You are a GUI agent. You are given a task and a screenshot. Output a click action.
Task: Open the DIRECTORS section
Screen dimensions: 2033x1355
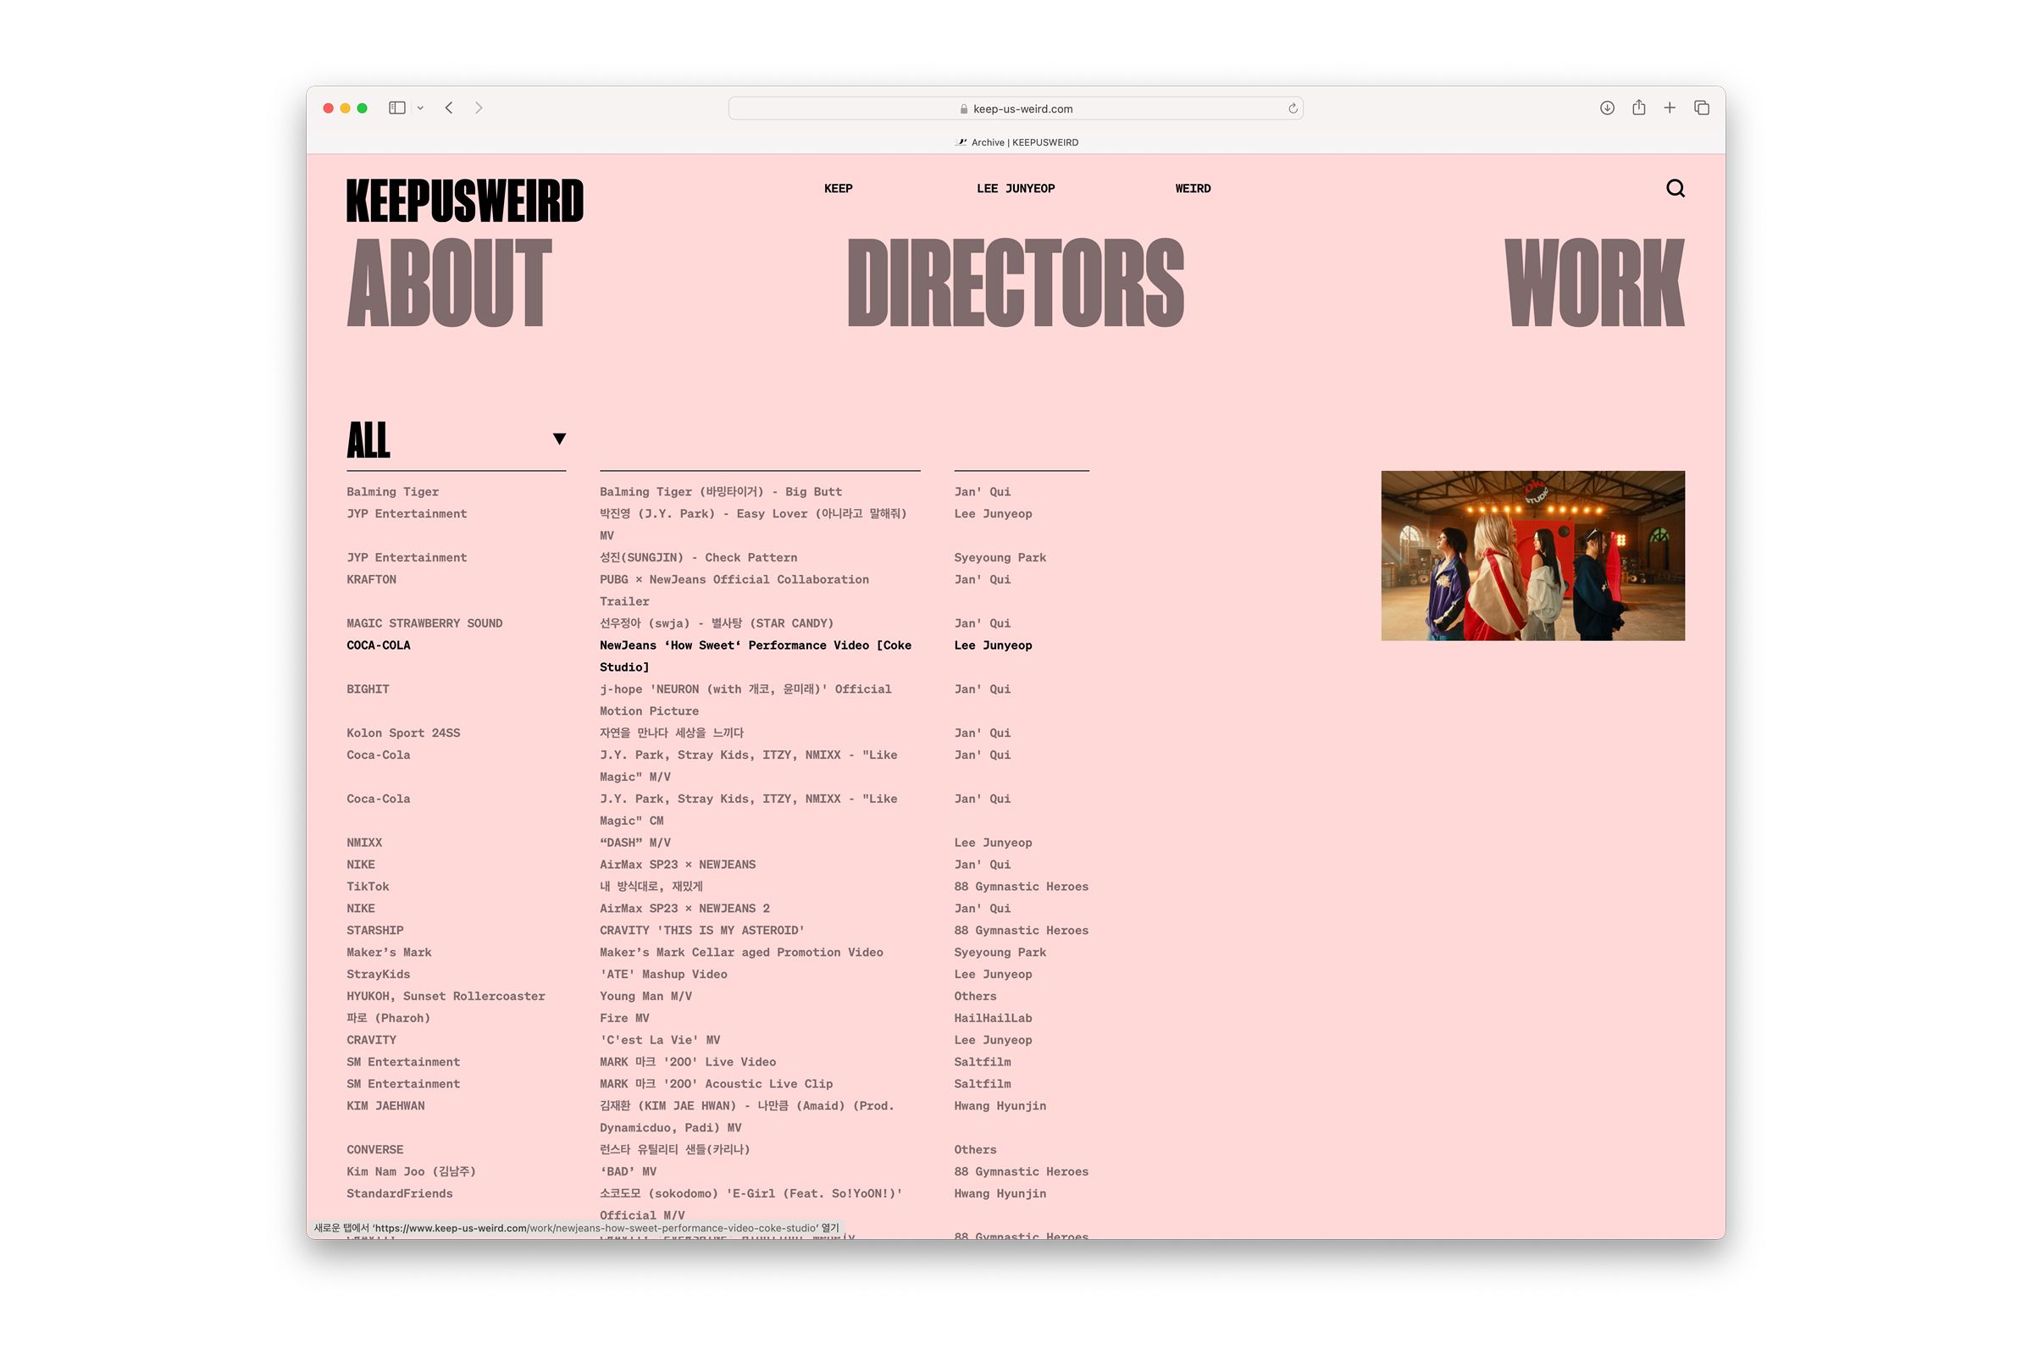tap(1016, 284)
